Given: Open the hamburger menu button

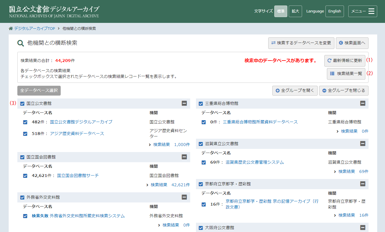Looking at the screenshot, I should tap(362, 11).
